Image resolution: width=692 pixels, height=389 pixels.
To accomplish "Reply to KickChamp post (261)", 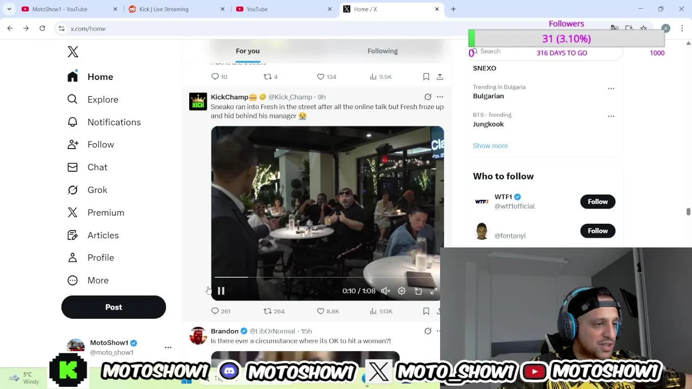I will (221, 311).
